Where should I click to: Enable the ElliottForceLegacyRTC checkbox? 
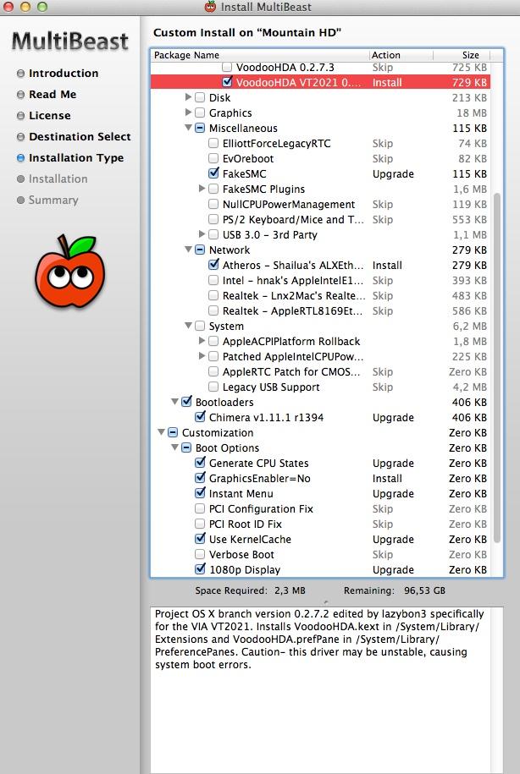click(213, 143)
